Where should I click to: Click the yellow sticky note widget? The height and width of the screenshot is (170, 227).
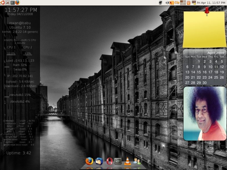[205, 30]
